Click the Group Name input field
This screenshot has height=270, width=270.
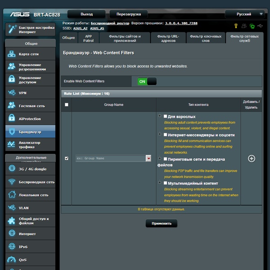coord(111,158)
